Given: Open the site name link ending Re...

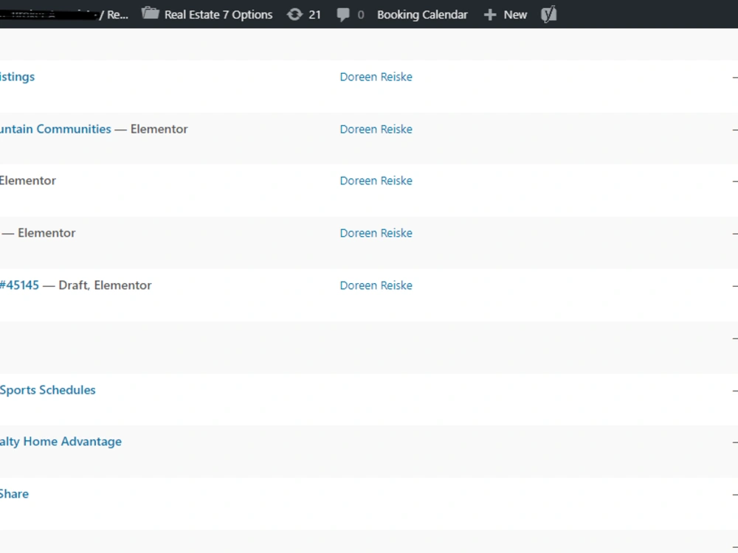Looking at the screenshot, I should [x=64, y=15].
